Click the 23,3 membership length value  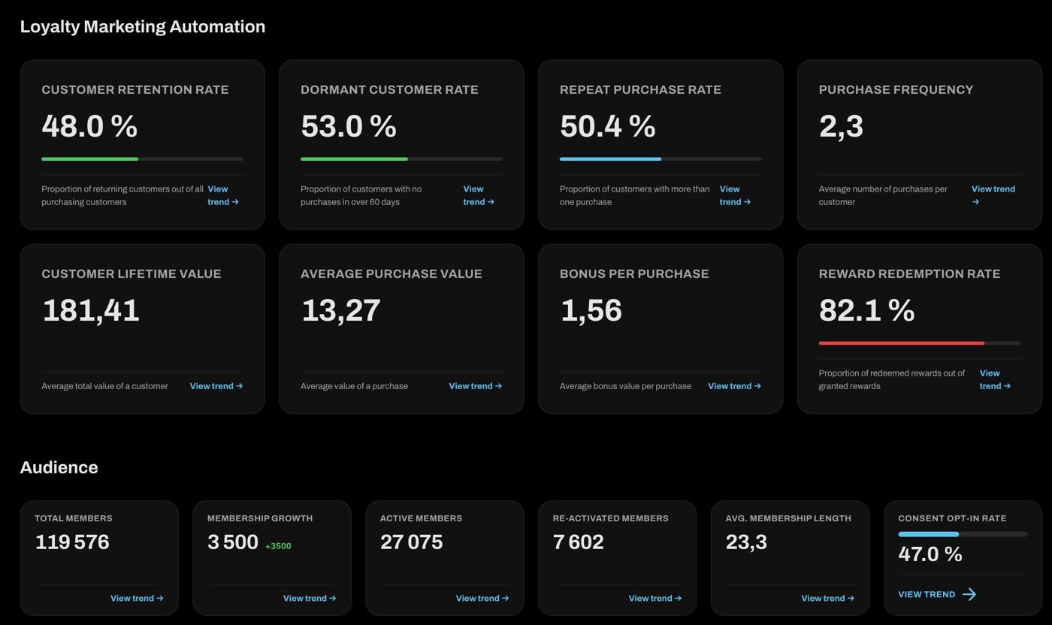(x=746, y=542)
